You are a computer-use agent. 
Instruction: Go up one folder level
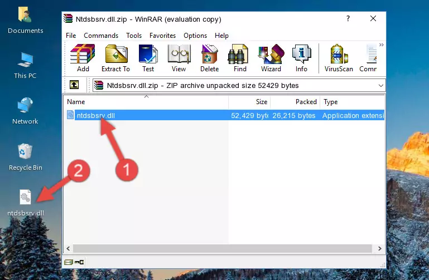74,85
